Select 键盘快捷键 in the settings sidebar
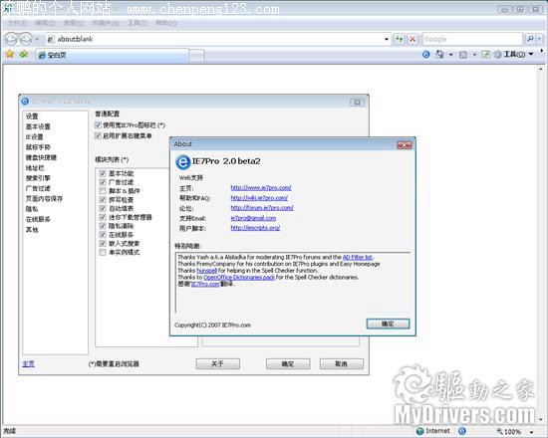The height and width of the screenshot is (438, 548). pyautogui.click(x=41, y=157)
